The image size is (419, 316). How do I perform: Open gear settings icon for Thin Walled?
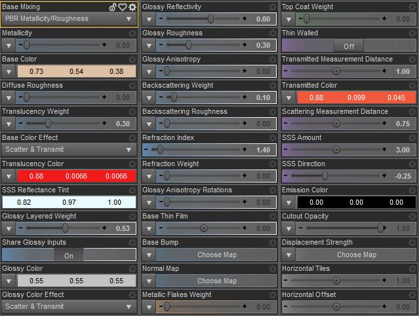[x=412, y=33]
